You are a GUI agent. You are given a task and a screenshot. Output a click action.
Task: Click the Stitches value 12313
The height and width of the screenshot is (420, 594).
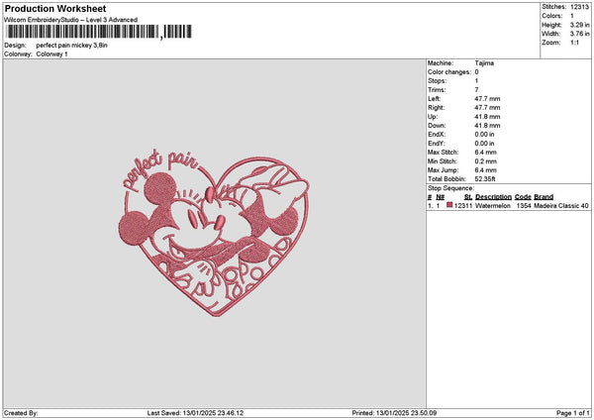tap(579, 7)
